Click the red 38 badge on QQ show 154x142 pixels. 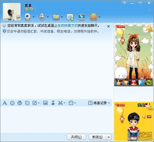tap(149, 117)
